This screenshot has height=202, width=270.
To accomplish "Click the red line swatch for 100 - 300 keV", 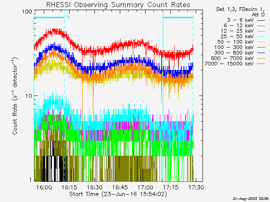I will click(261, 48).
